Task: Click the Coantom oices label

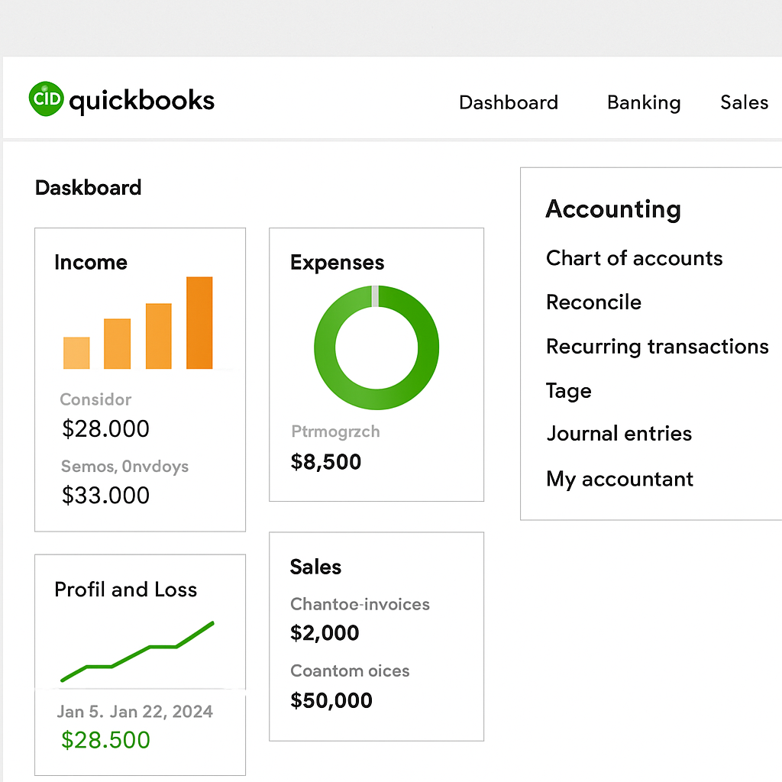Action: coord(350,671)
